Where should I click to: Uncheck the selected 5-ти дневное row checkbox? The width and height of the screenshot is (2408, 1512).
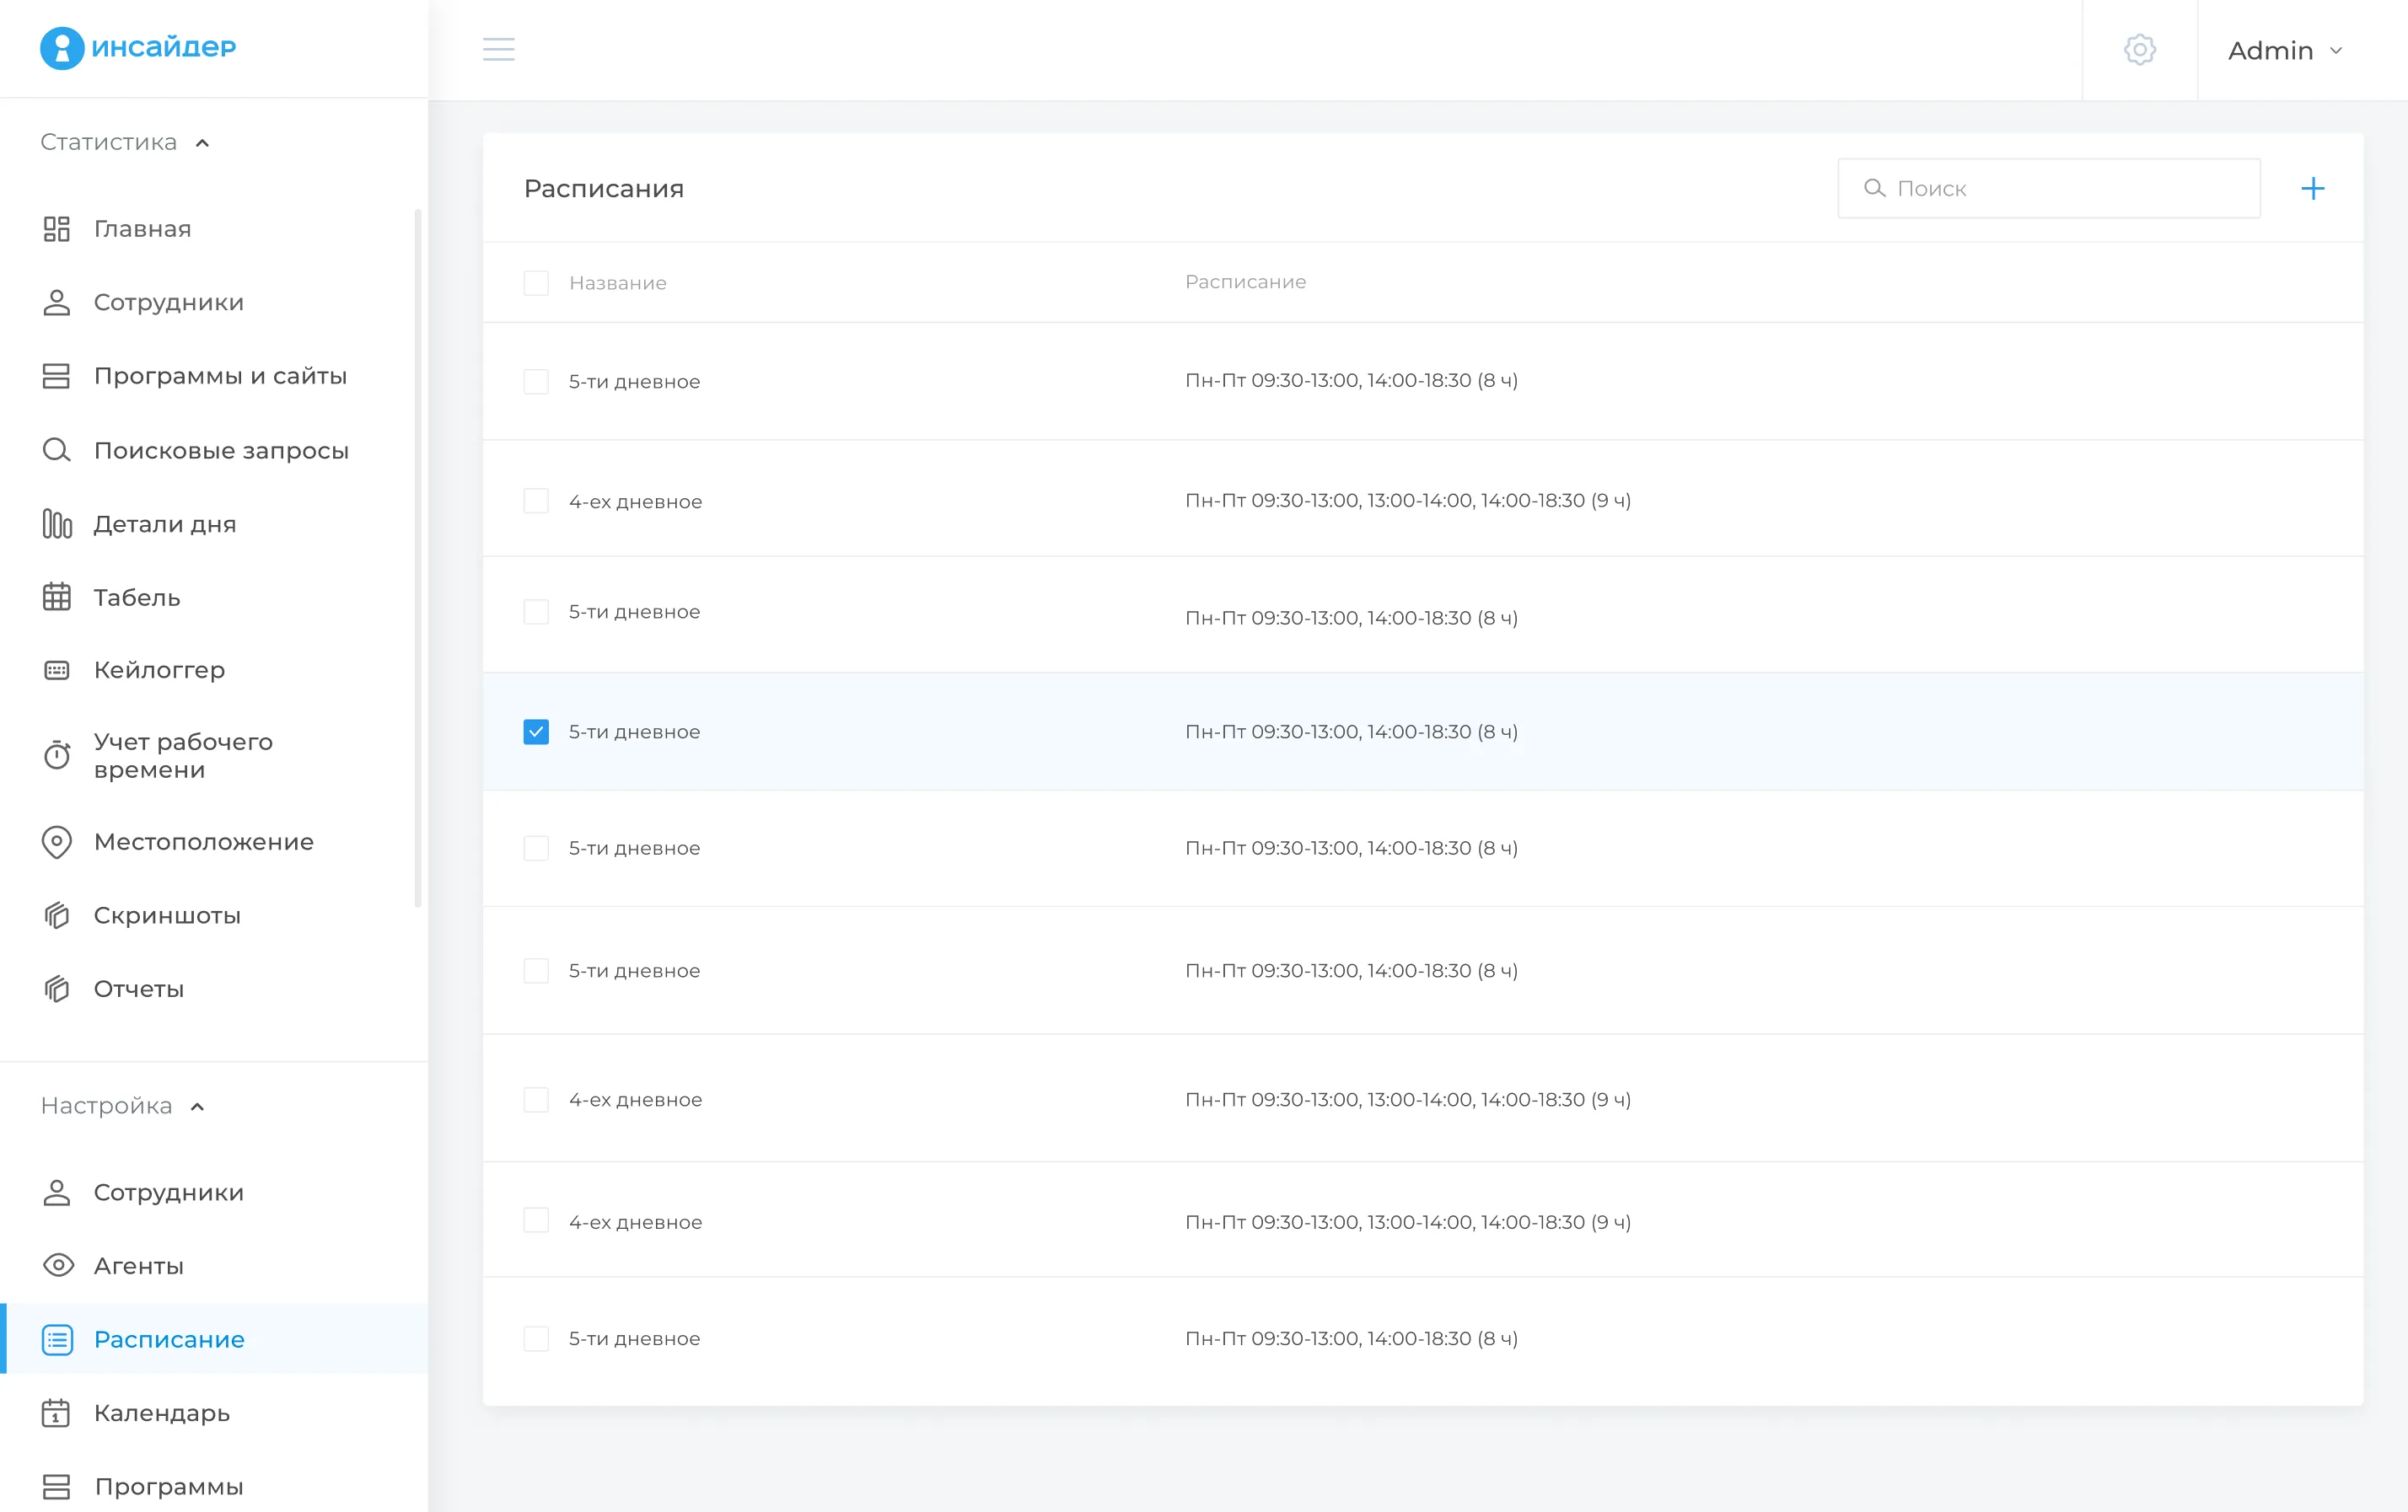pyautogui.click(x=536, y=732)
